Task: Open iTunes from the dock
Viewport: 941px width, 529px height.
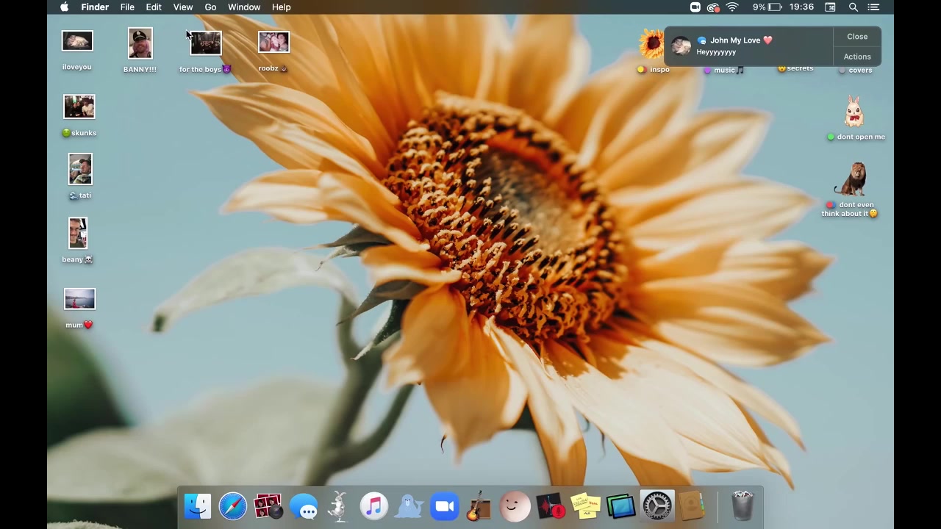Action: click(x=374, y=506)
